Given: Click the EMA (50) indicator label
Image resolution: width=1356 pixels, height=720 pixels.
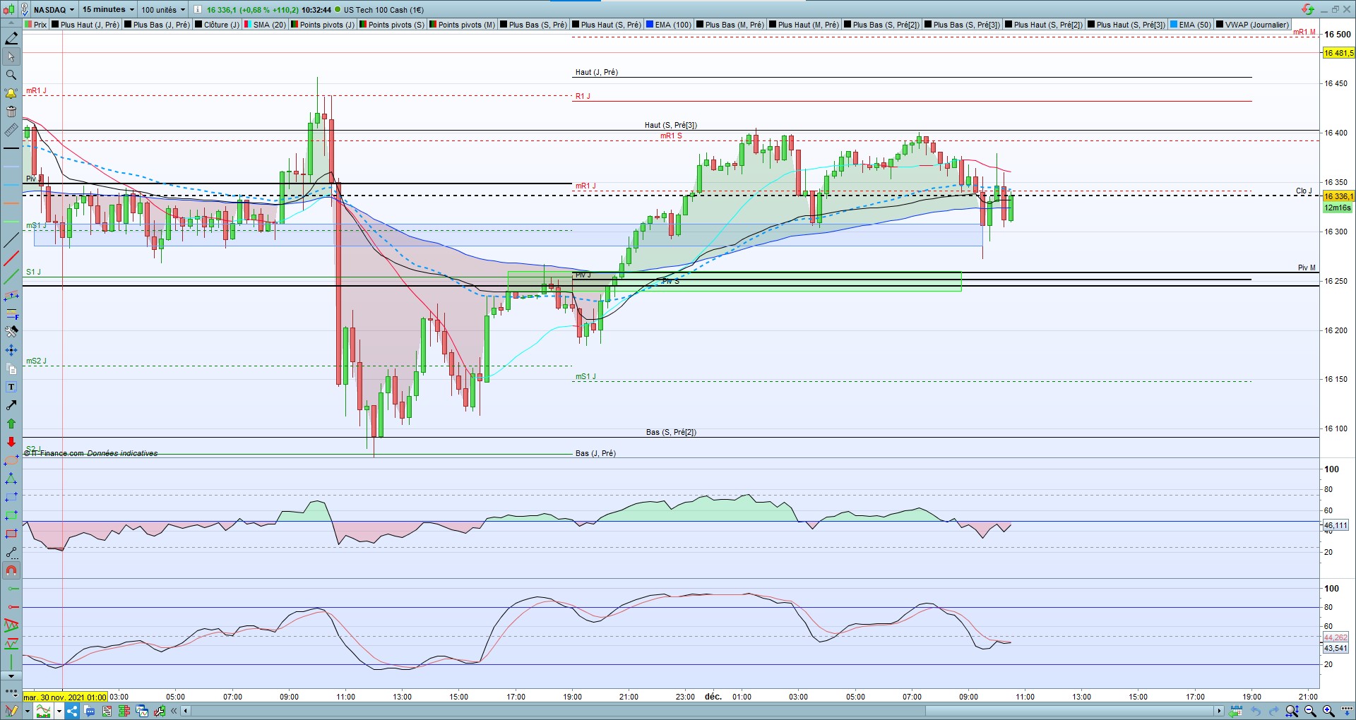Looking at the screenshot, I should point(1191,25).
